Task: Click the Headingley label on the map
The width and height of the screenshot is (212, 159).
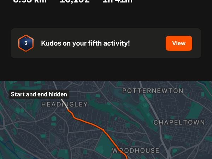Action: click(64, 104)
